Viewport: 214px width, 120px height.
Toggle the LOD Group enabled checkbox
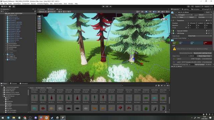click(176, 33)
